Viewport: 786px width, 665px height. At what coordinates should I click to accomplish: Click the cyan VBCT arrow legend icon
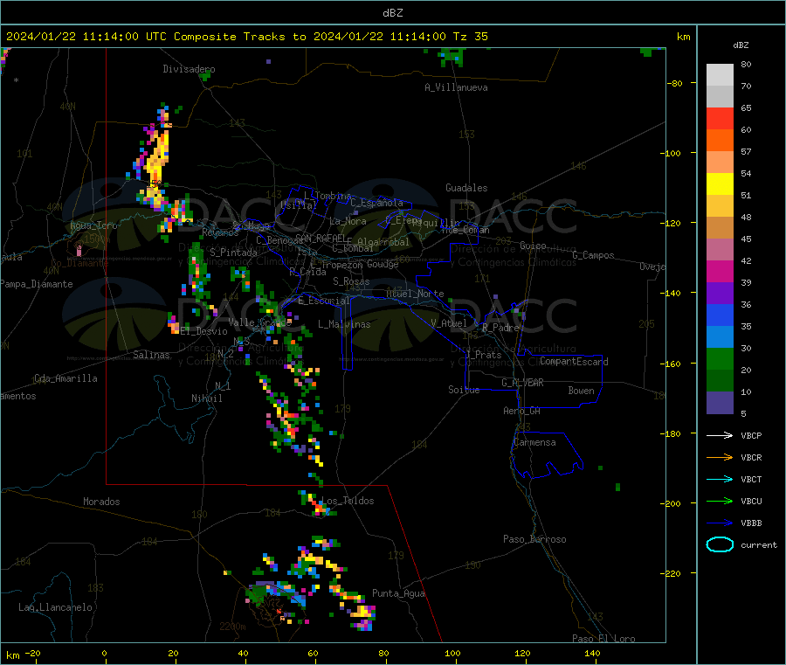[x=720, y=480]
